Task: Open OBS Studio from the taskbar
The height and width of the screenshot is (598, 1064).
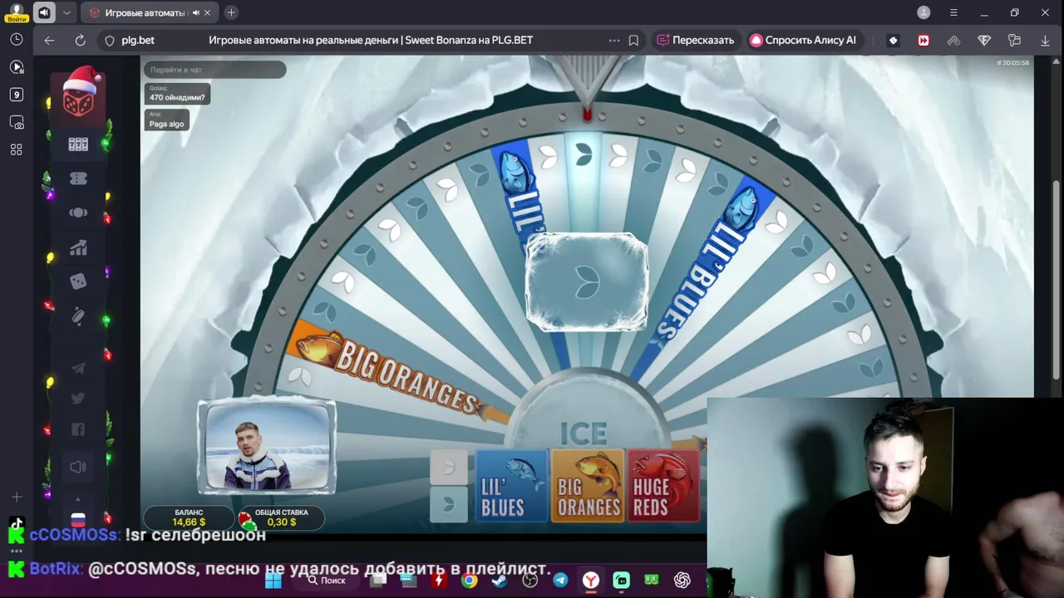Action: [x=530, y=581]
